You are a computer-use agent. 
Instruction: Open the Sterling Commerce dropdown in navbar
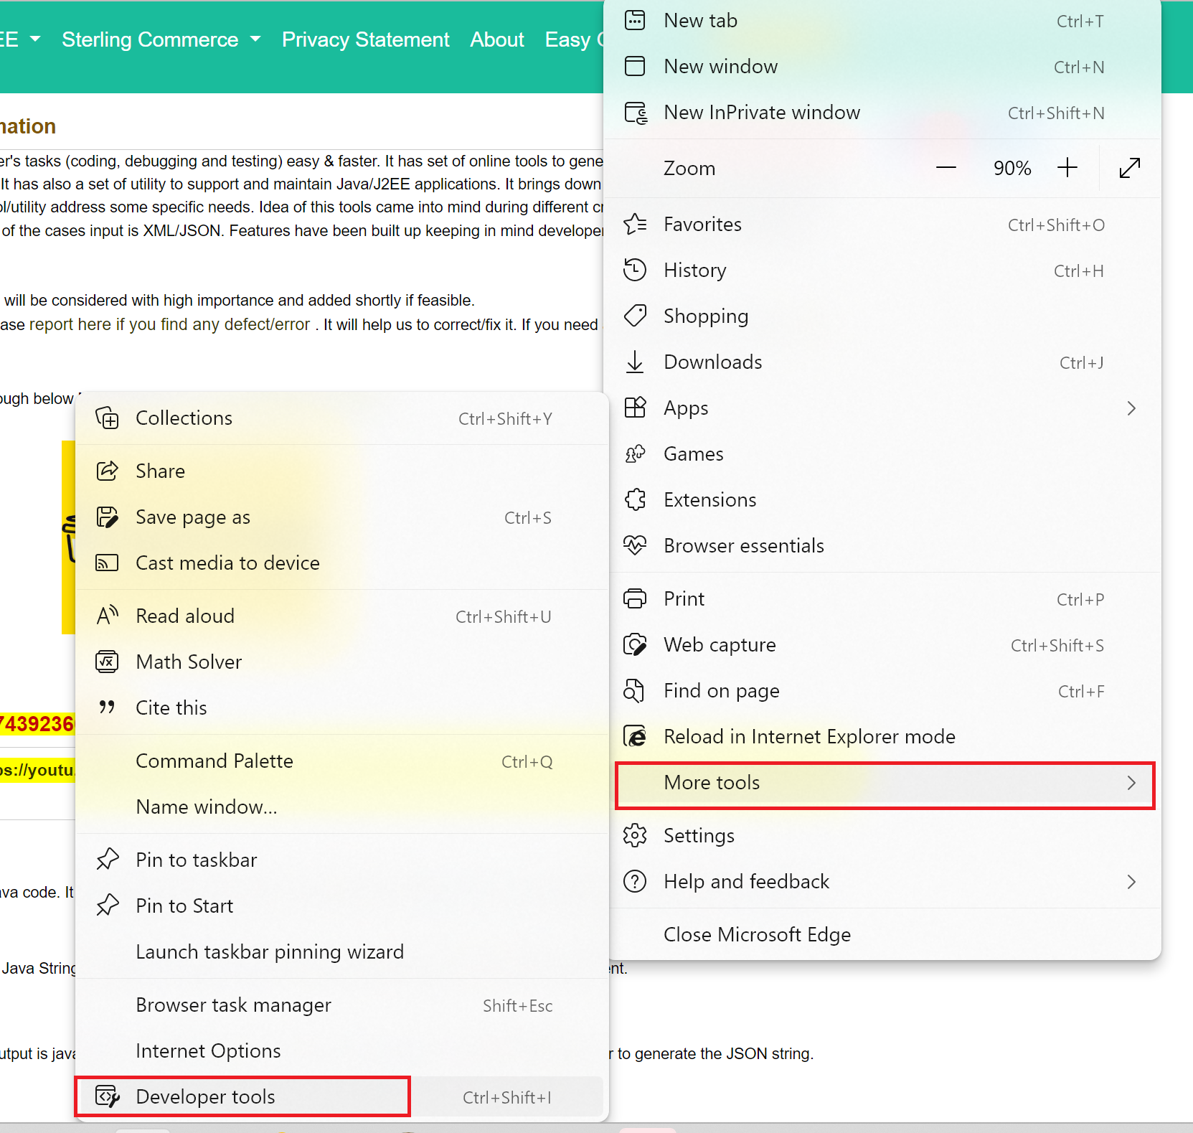tap(161, 39)
